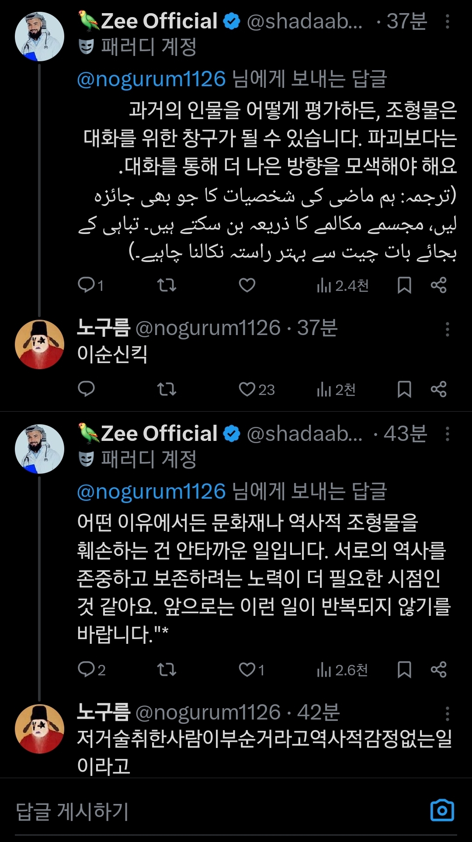Retweet the 이순신킥 tweet
The width and height of the screenshot is (472, 842).
[x=167, y=389]
